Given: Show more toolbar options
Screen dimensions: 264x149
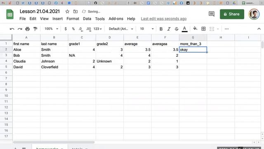Looking at the screenshot, I should pos(226,29).
